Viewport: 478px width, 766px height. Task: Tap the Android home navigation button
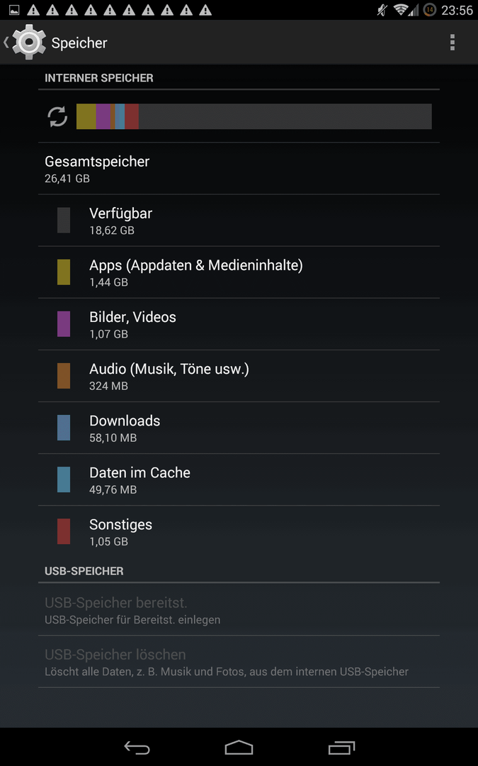tap(239, 748)
